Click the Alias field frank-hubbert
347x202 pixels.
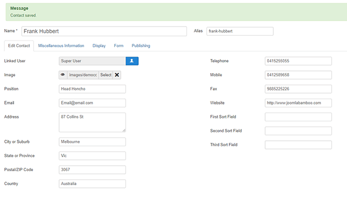pos(240,31)
